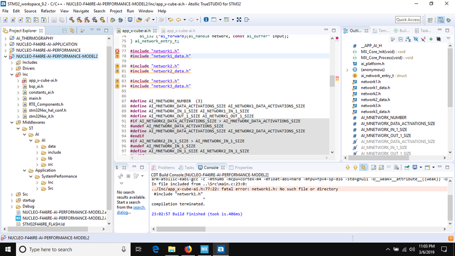Toggle Hide Fields filter in Outline
This screenshot has width=455, height=256.
coord(416,40)
